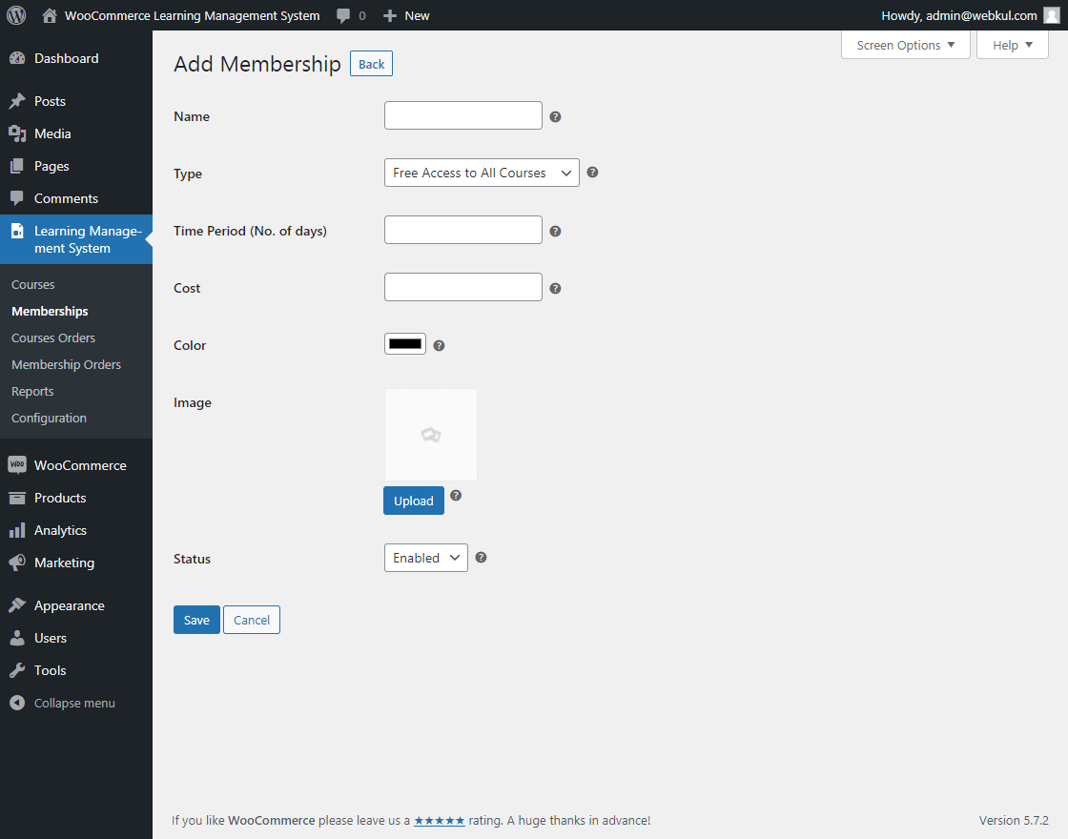Viewport: 1068px width, 839px height.
Task: Click the Users person icon
Action: 17,638
